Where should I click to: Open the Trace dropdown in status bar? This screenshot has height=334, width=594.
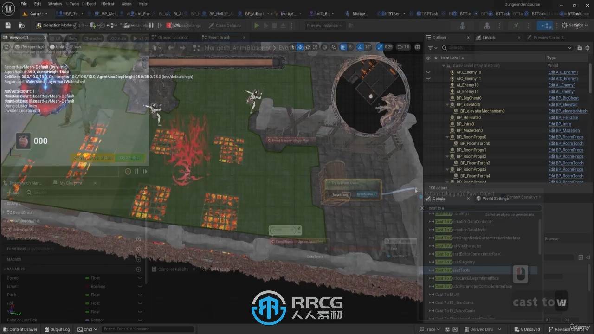click(429, 329)
